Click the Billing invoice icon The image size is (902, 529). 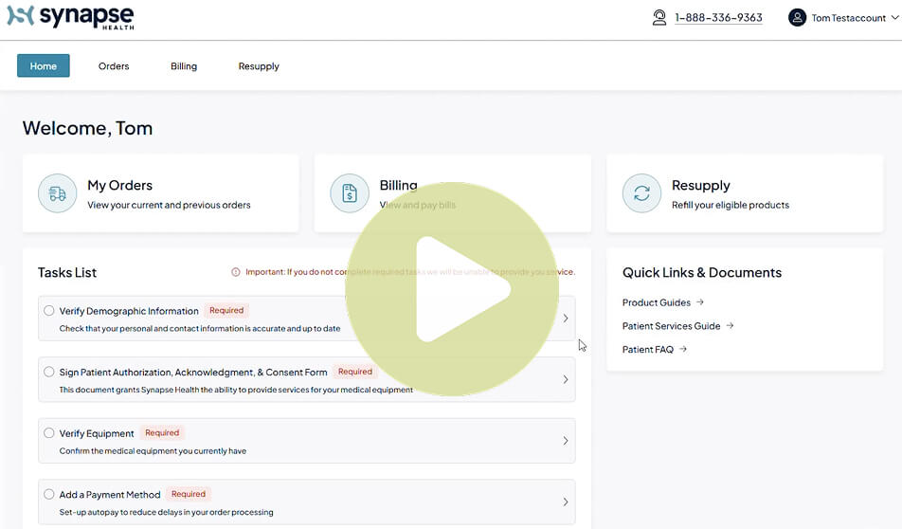click(x=350, y=193)
